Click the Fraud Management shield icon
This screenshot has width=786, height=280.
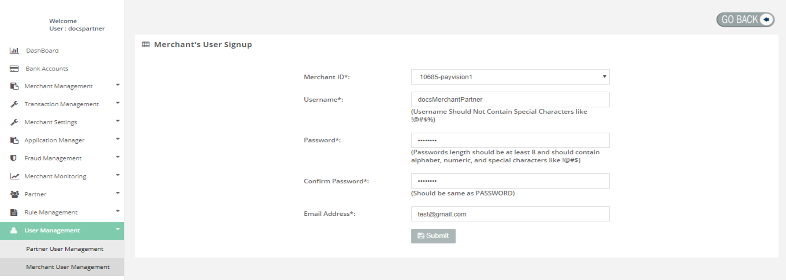click(14, 158)
